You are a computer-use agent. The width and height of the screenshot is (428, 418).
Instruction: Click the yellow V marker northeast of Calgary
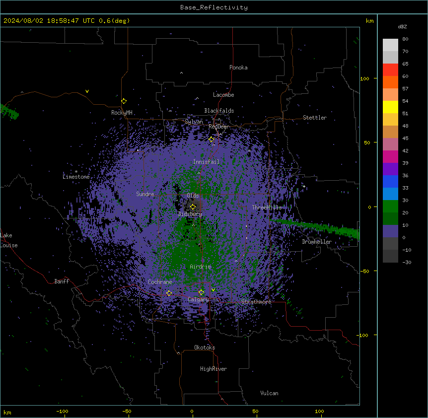[x=213, y=290]
